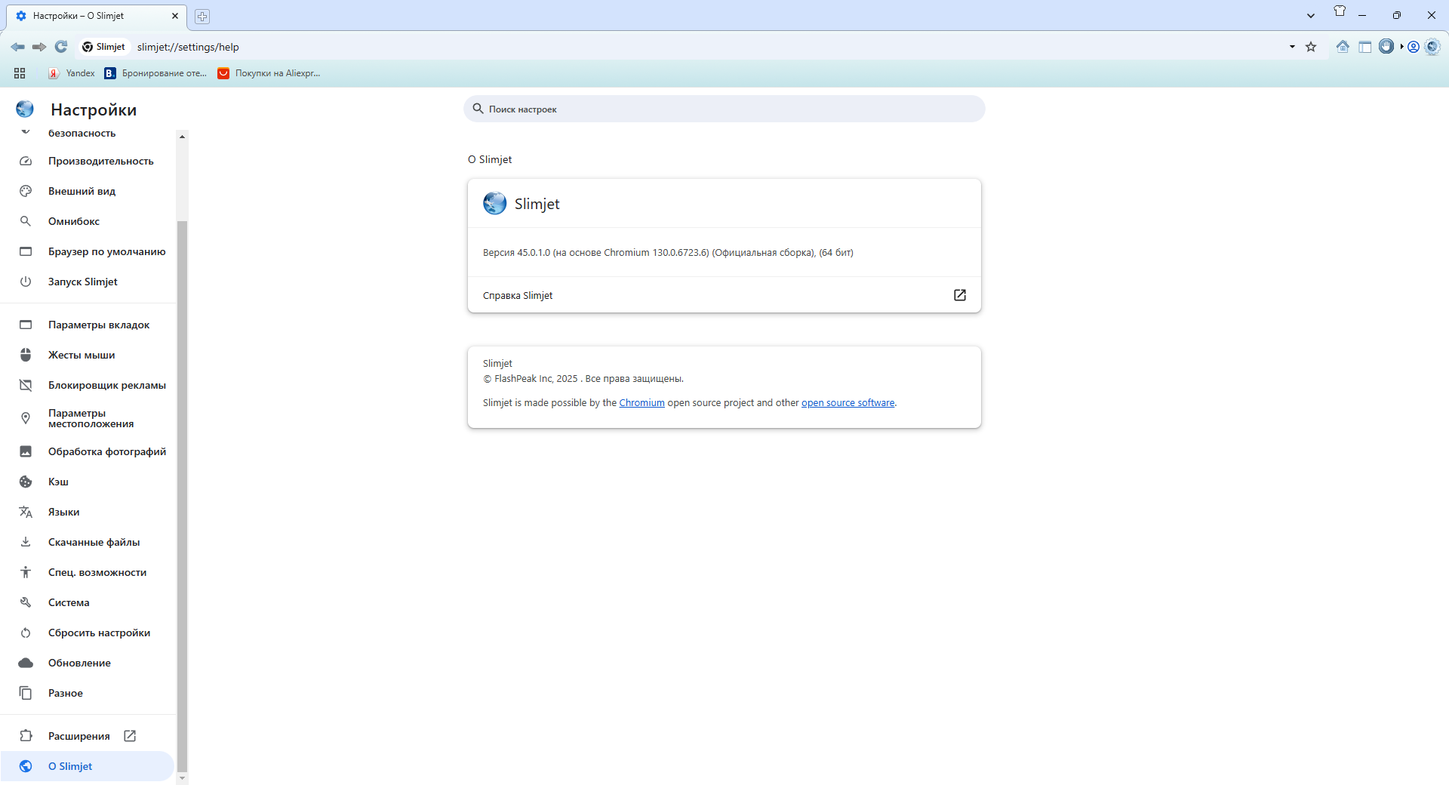Open the ad blocker hand icon
The height and width of the screenshot is (785, 1449).
[x=1386, y=47]
